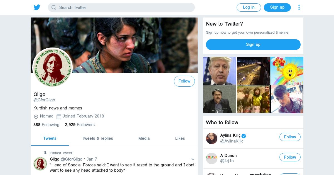Viewport: 334px width, 175px height.
Task: Open the smiling sun rainbow thumbnail
Action: click(287, 71)
